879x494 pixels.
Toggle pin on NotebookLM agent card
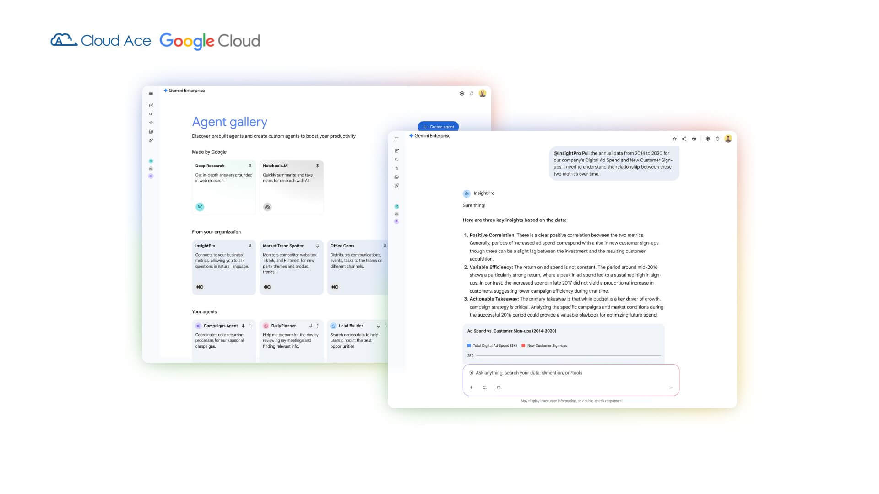[317, 166]
